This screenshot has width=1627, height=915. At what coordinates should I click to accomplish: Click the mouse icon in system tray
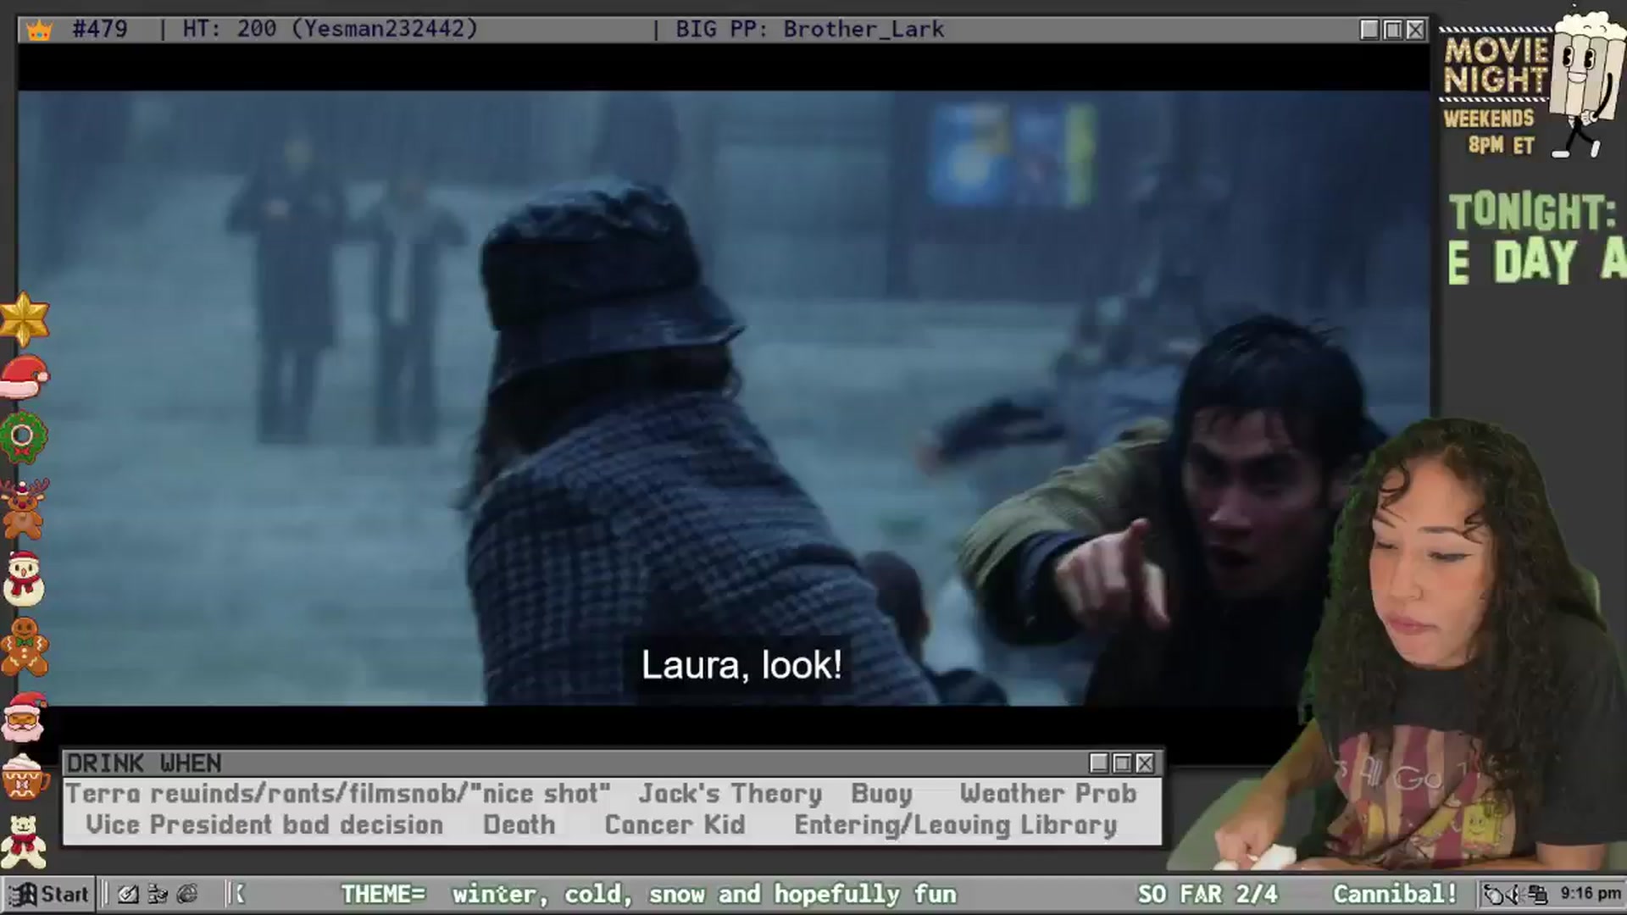tap(1493, 895)
